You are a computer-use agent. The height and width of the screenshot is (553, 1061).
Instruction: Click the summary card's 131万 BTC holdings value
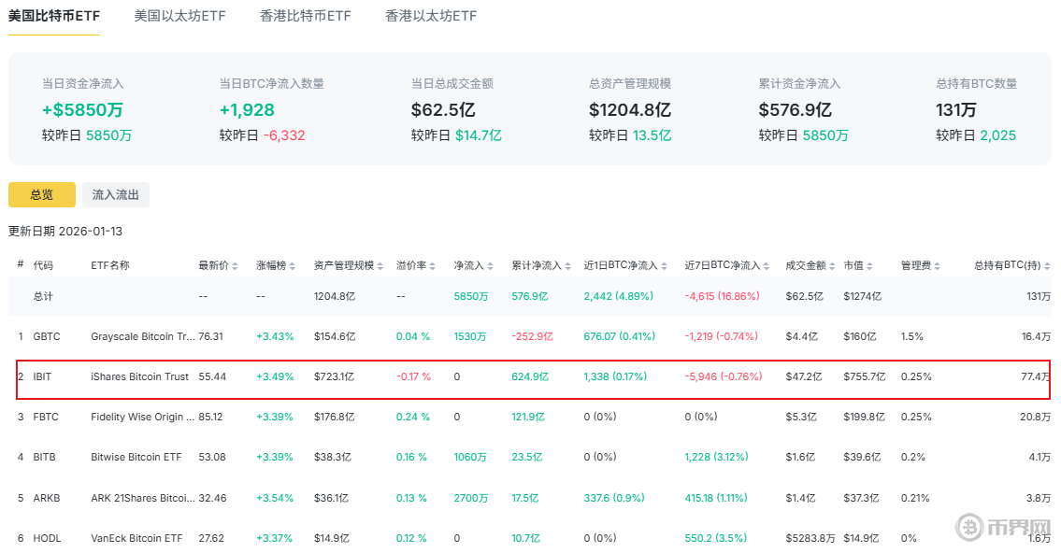tap(956, 109)
